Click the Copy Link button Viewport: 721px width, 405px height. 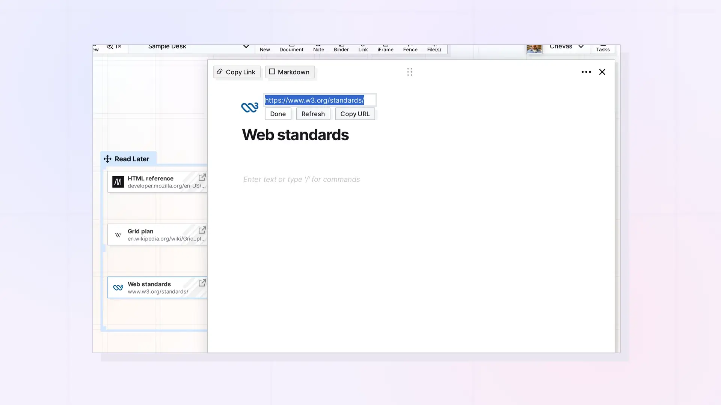click(x=237, y=72)
